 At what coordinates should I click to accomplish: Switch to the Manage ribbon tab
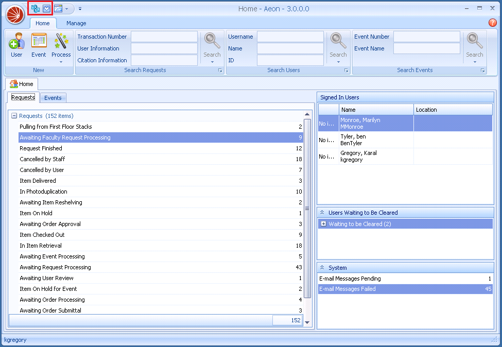pyautogui.click(x=76, y=23)
